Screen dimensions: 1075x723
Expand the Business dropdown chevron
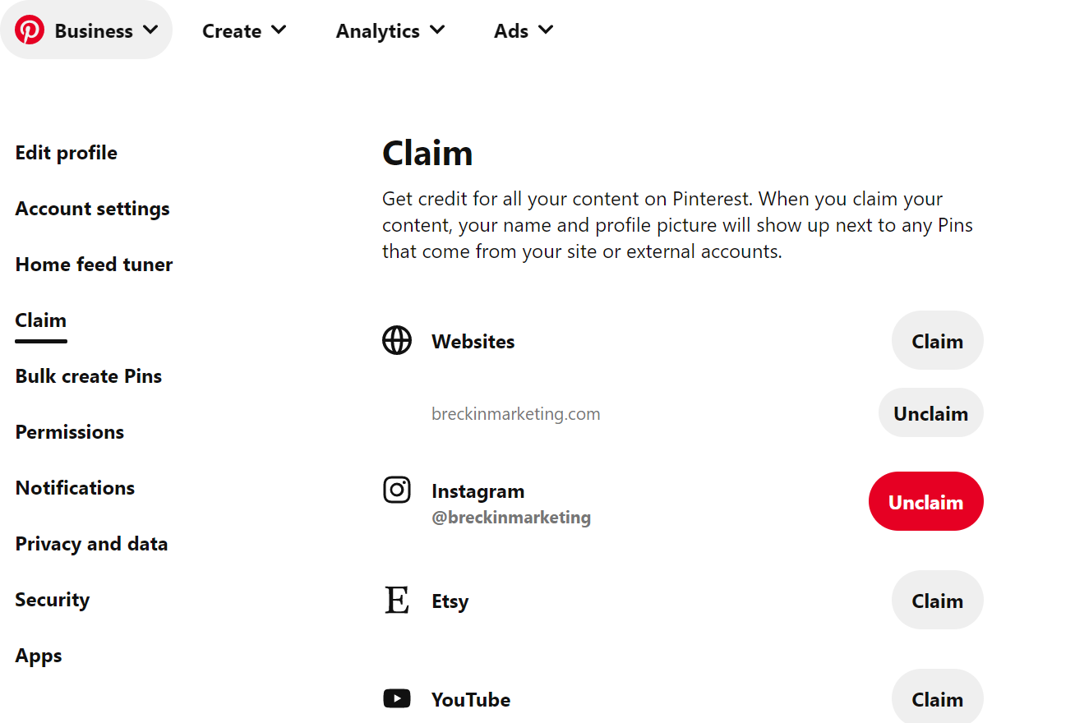(150, 30)
